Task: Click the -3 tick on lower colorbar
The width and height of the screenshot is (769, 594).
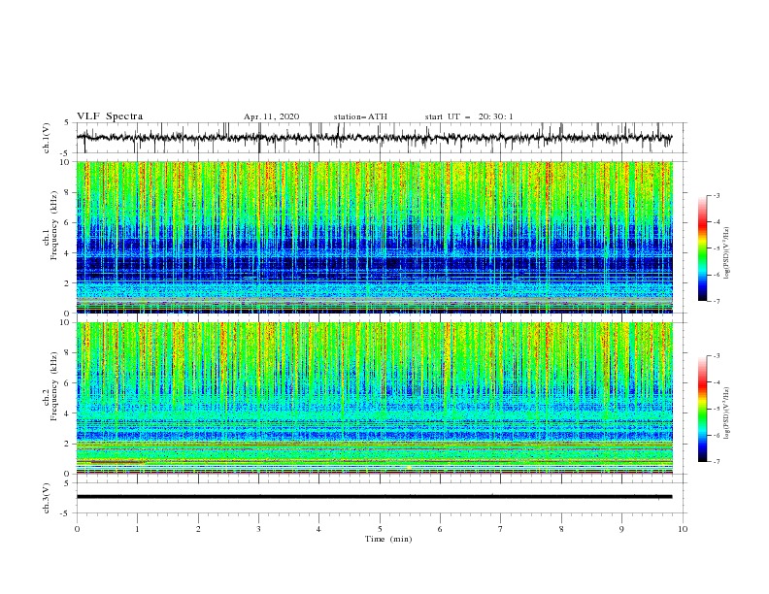Action: click(x=717, y=356)
